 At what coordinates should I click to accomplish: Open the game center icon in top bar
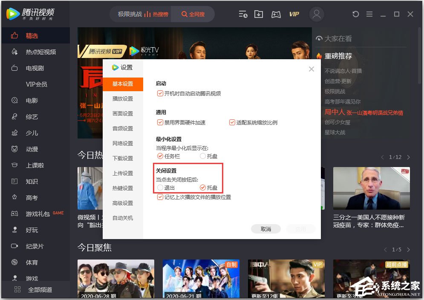pos(276,14)
